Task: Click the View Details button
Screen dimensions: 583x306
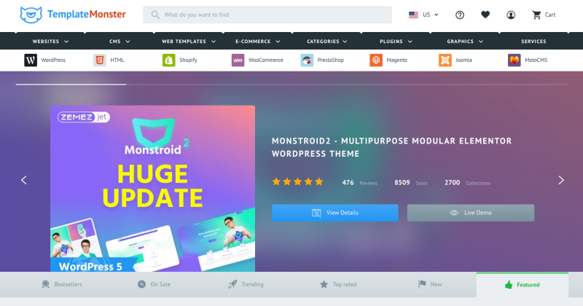Action: pyautogui.click(x=335, y=213)
